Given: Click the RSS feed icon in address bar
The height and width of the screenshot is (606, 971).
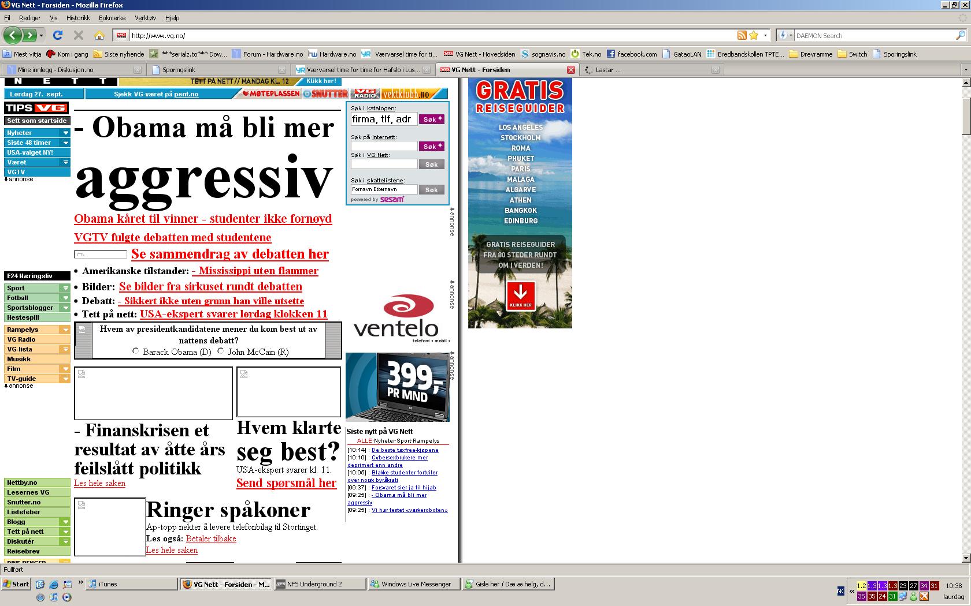Looking at the screenshot, I should [742, 35].
